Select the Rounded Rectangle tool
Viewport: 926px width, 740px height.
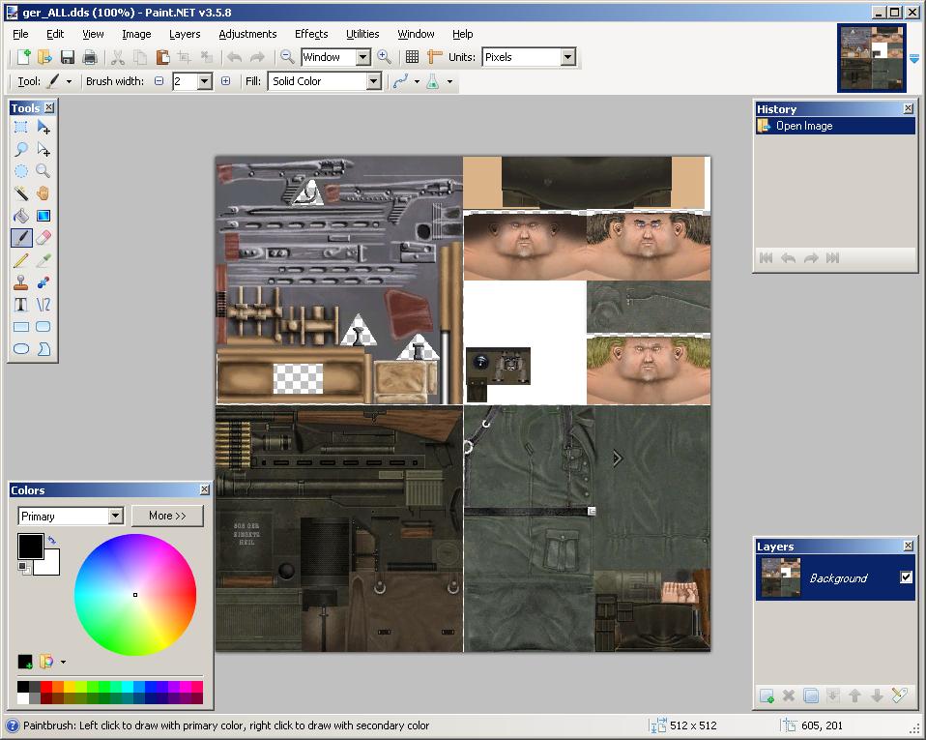(x=43, y=327)
